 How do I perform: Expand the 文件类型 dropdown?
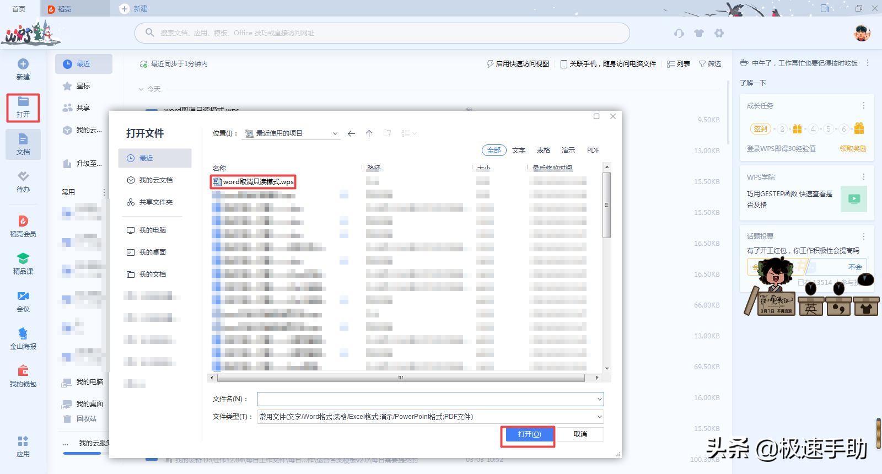click(x=599, y=417)
